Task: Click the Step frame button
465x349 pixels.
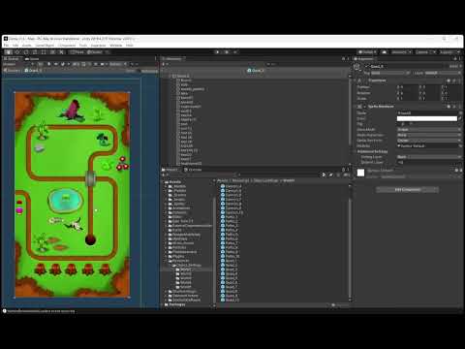Action: click(235, 52)
